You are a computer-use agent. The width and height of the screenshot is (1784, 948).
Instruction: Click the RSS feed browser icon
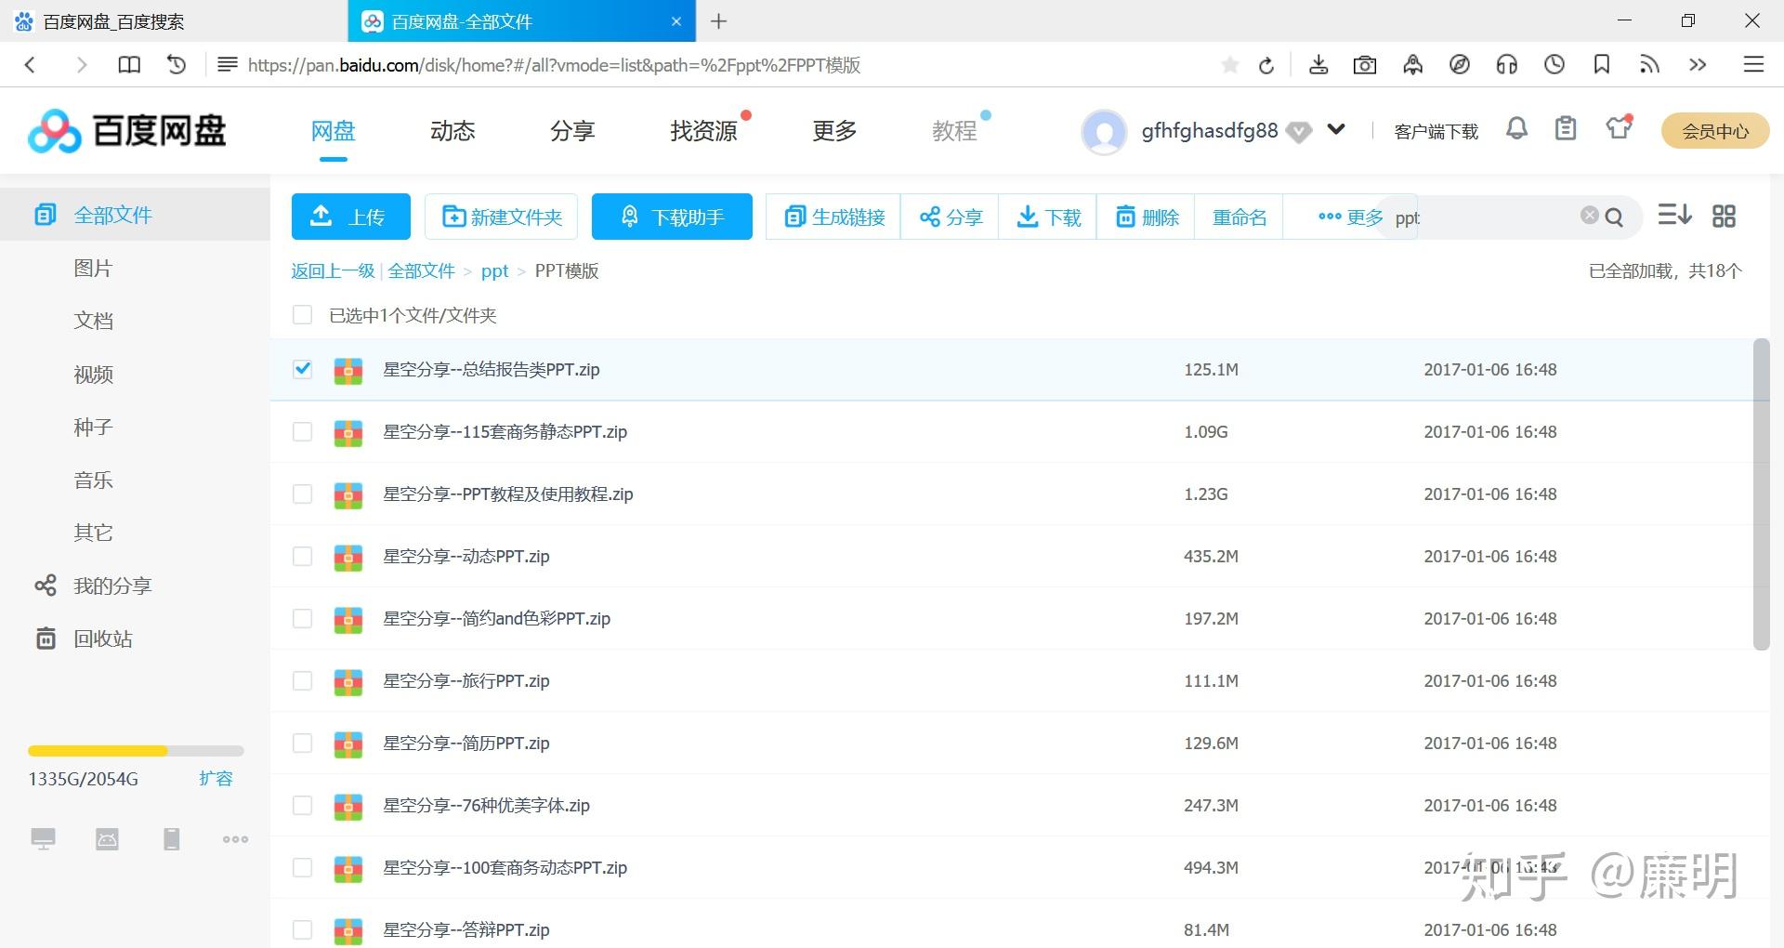click(1649, 64)
